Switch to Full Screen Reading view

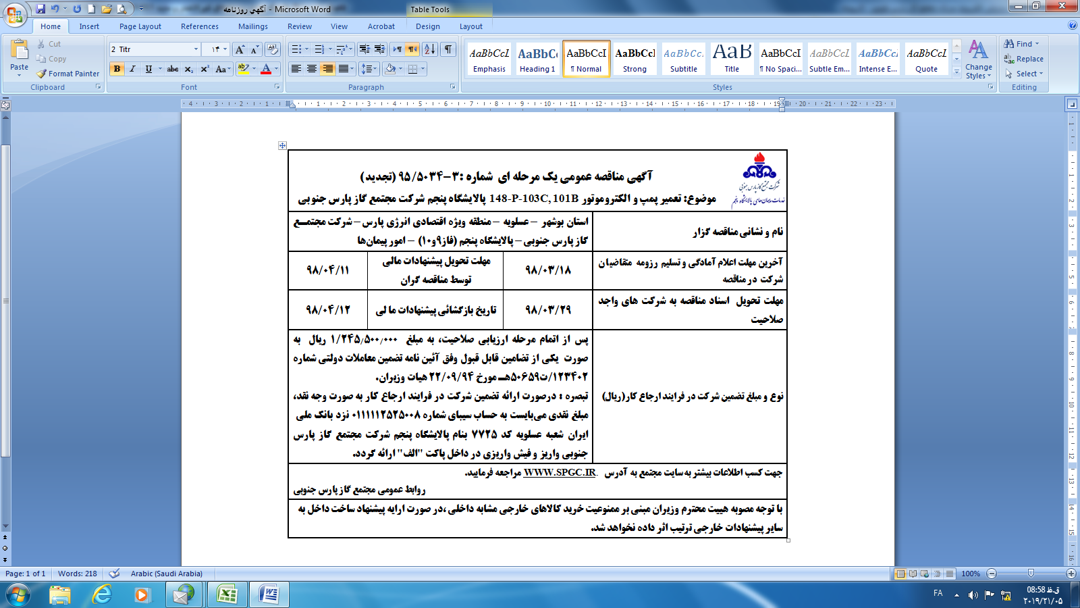[x=913, y=574]
